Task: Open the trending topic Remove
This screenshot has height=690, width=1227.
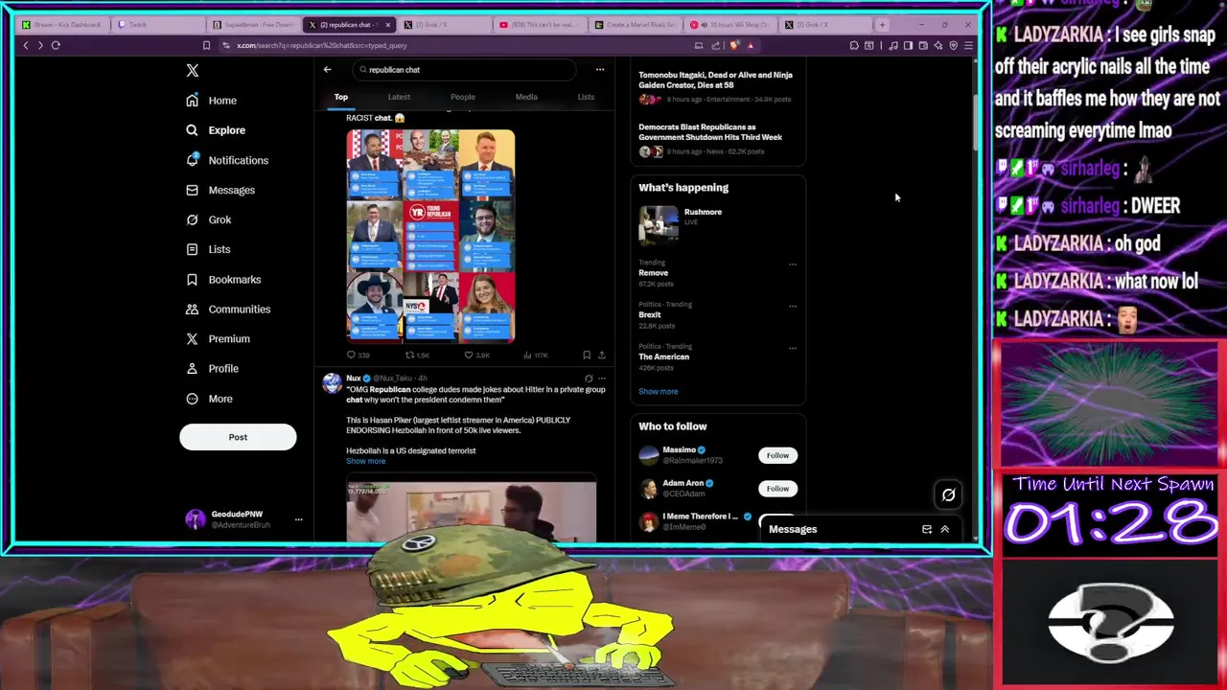Action: (x=654, y=273)
